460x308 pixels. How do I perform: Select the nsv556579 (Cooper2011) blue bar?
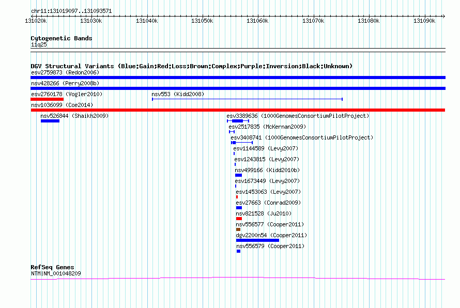[238, 251]
